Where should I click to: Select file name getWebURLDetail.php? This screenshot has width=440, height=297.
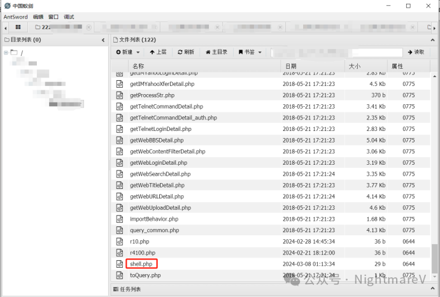point(157,197)
